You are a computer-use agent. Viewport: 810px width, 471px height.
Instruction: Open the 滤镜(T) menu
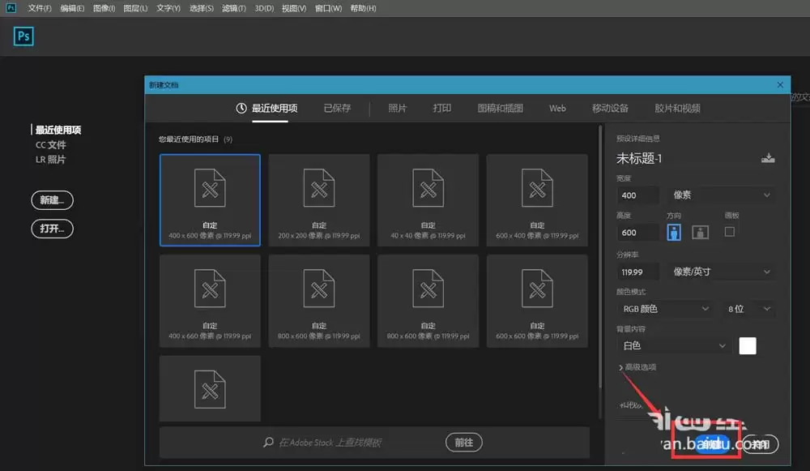233,8
